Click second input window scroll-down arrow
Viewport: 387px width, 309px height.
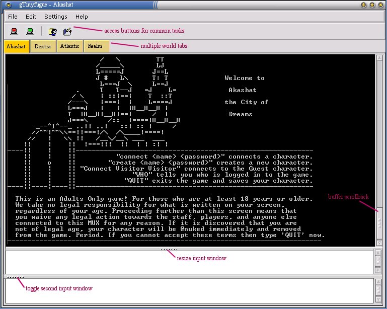[x=378, y=299]
